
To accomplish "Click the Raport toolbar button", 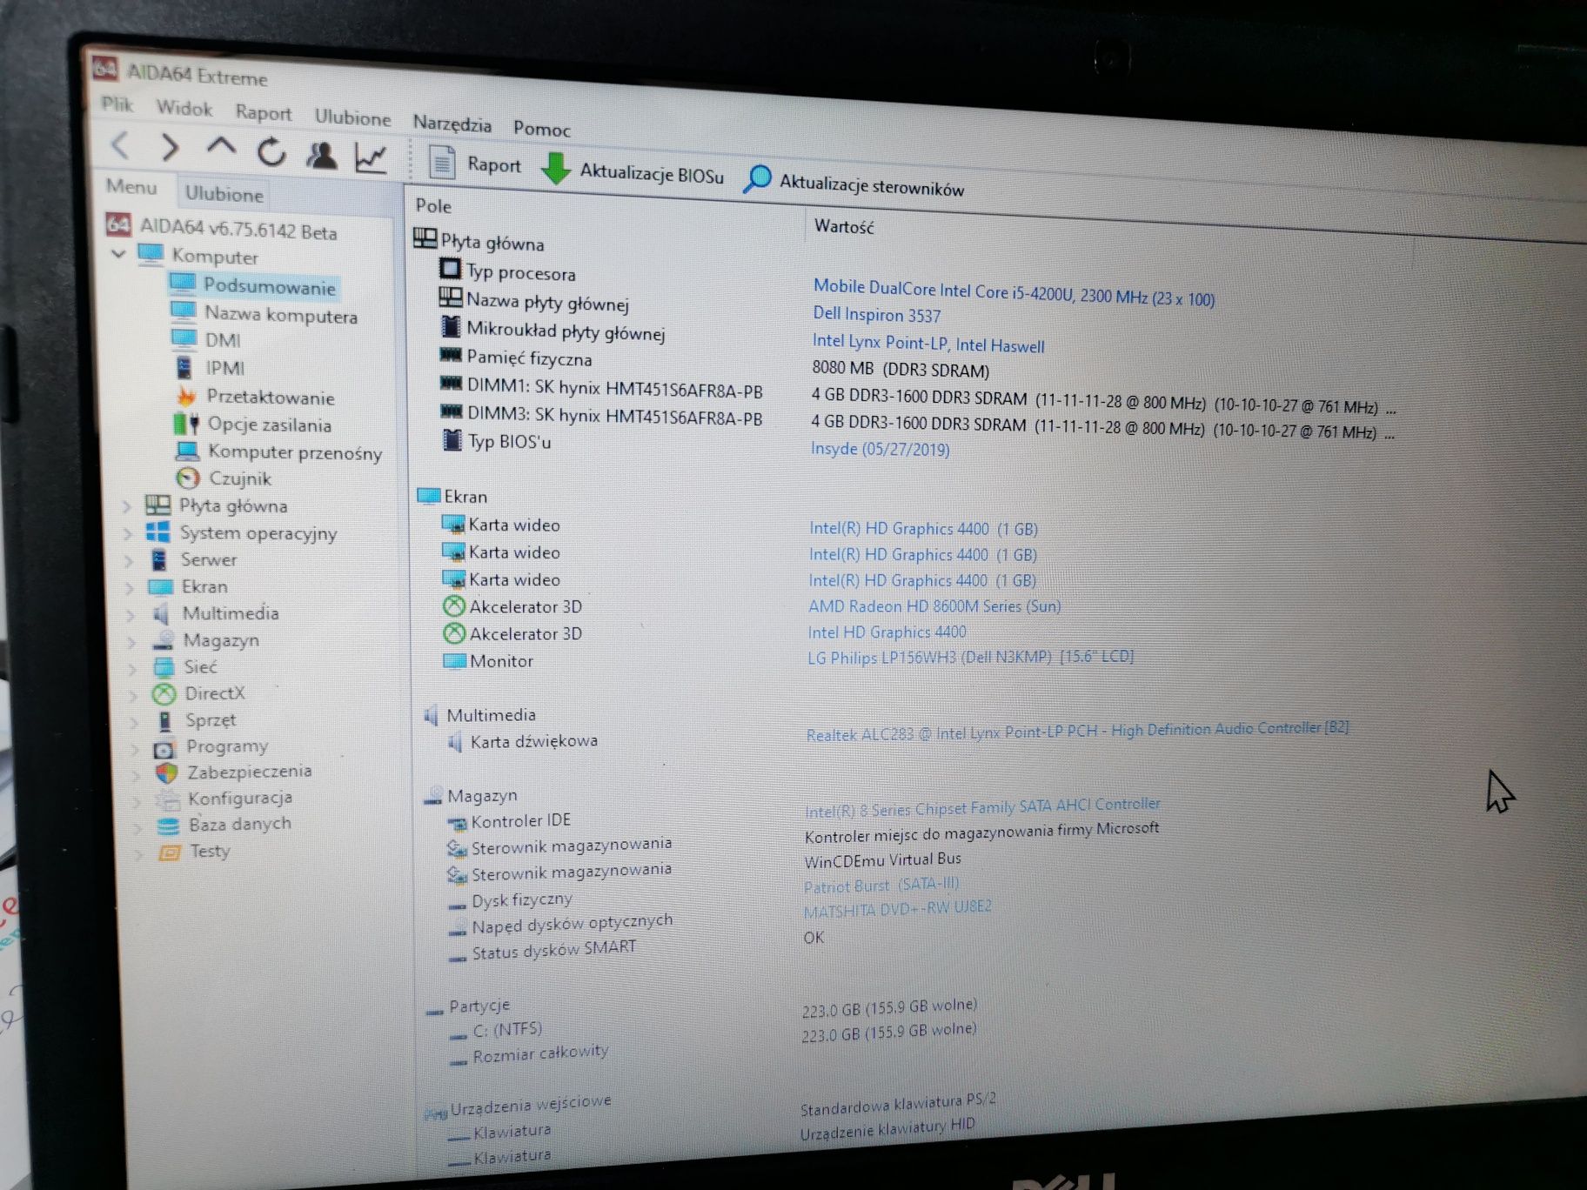I will [x=475, y=163].
